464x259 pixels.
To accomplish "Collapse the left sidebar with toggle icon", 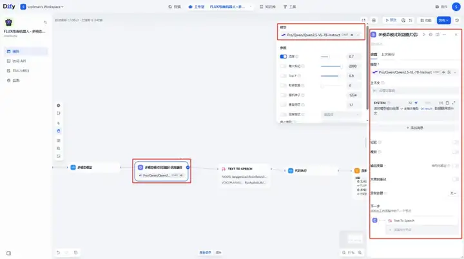I will (45, 22).
